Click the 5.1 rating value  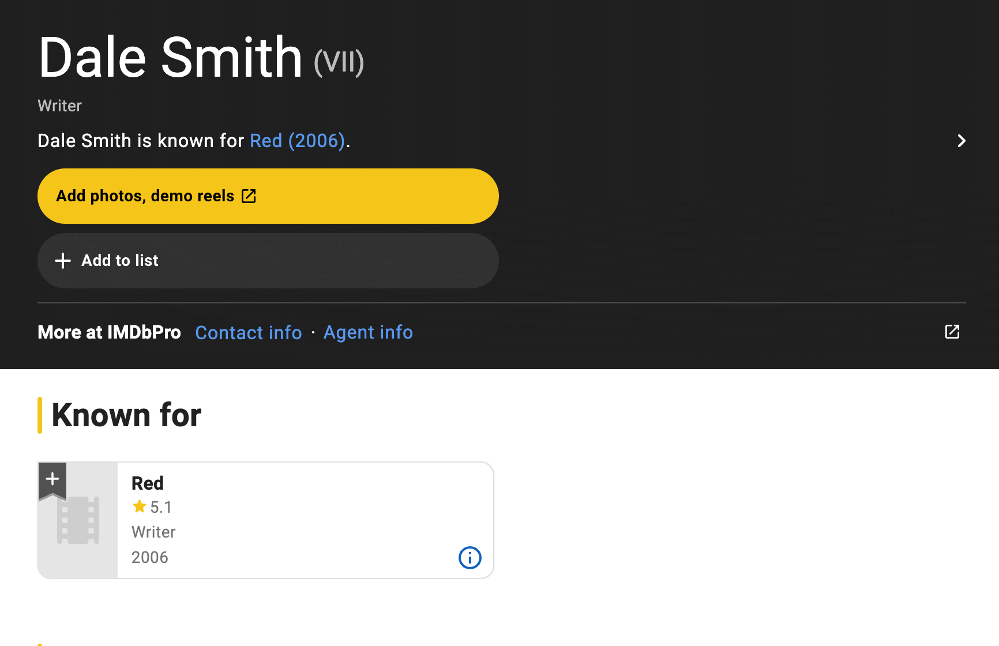click(x=161, y=507)
